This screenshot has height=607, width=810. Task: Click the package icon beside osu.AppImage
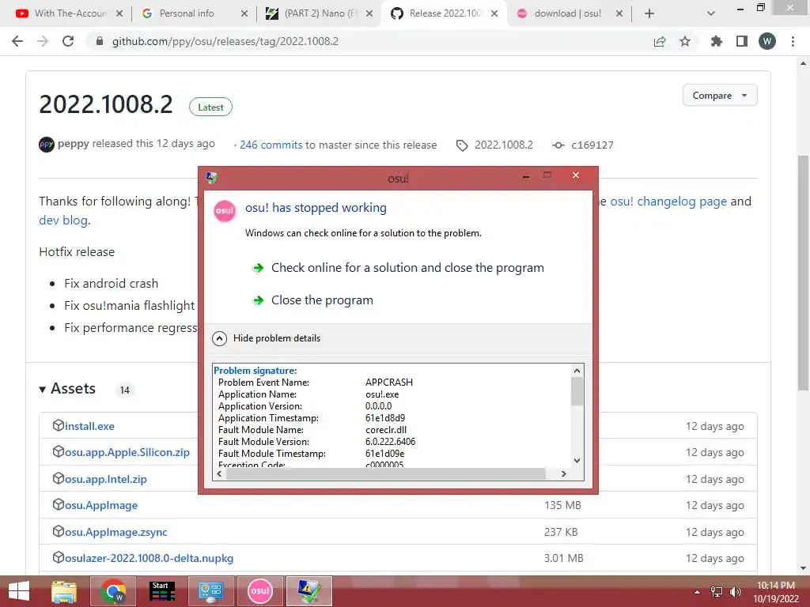coord(58,504)
